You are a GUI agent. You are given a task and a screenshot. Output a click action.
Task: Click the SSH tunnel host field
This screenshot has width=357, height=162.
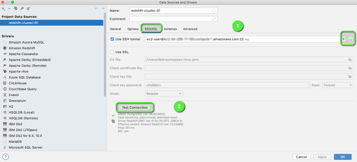(x=243, y=39)
